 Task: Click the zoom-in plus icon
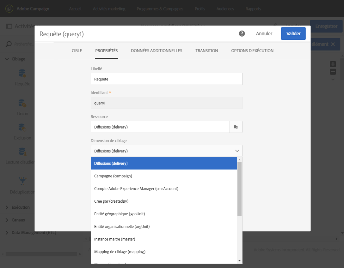[333, 64]
